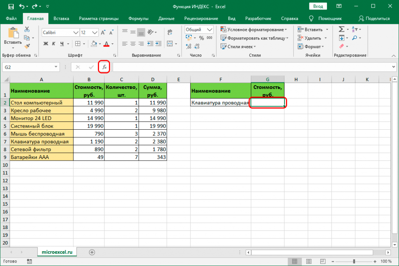Switch to the Рецензирование tab
The width and height of the screenshot is (399, 266).
[201, 18]
